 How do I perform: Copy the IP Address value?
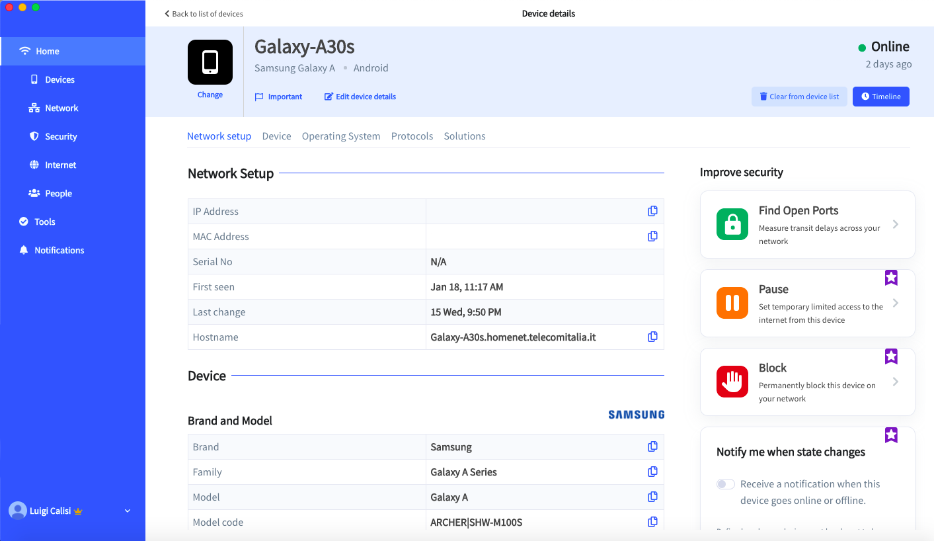tap(652, 211)
